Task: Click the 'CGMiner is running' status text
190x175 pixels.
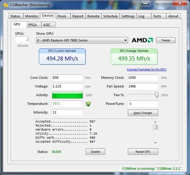Action: pyautogui.click(x=152, y=168)
